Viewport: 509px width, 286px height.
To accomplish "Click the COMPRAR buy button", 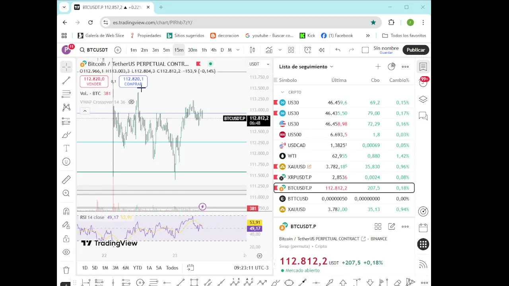I will [133, 81].
